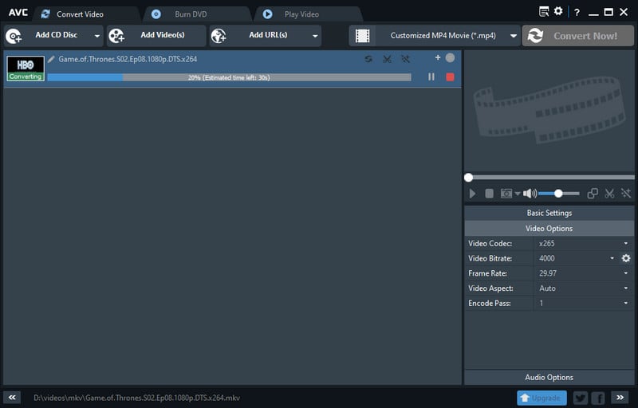Image resolution: width=638 pixels, height=408 pixels.
Task: Click the pencil rename icon for Game.of.Thrones file
Action: pos(51,59)
